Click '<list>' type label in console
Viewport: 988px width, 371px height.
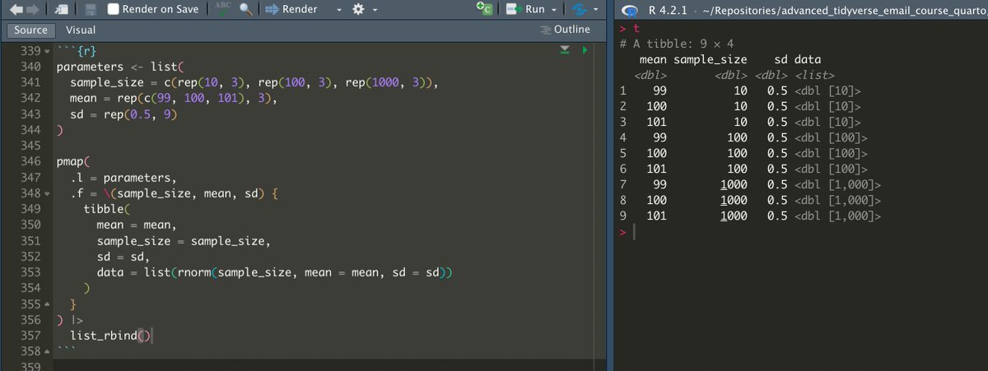(x=816, y=75)
